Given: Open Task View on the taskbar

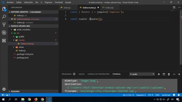Looking at the screenshot, I should coord(16,99).
